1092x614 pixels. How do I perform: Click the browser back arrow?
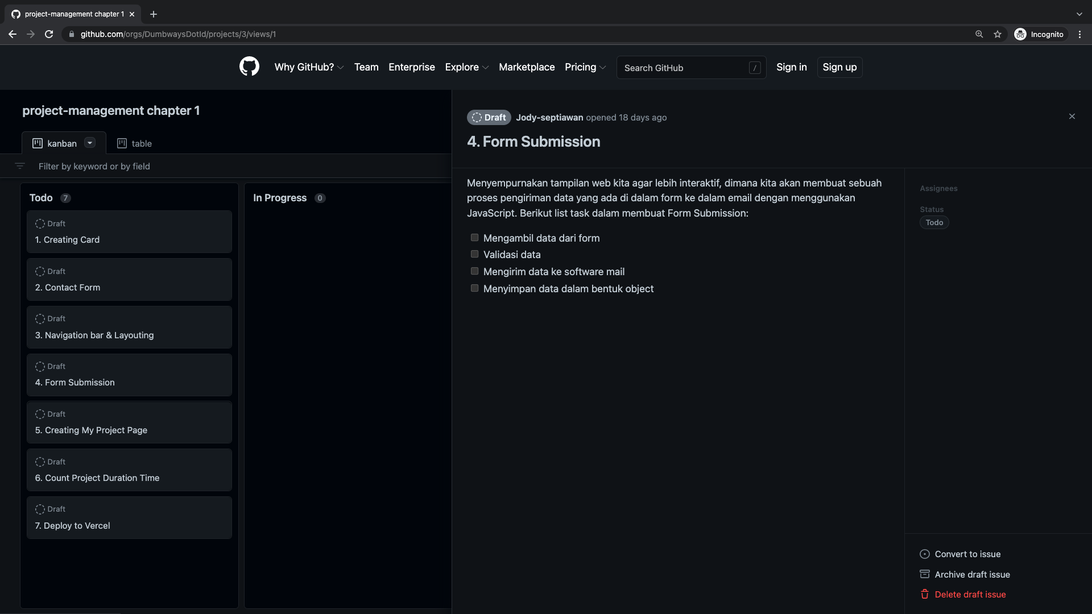(x=13, y=34)
